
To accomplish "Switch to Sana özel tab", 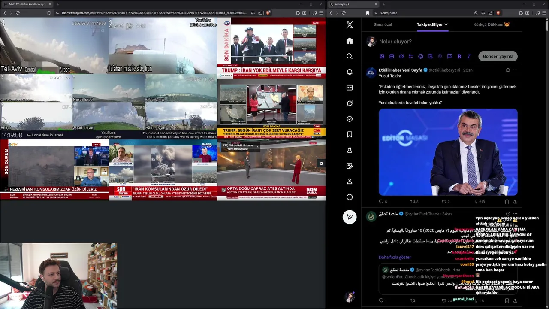I will pos(383,24).
